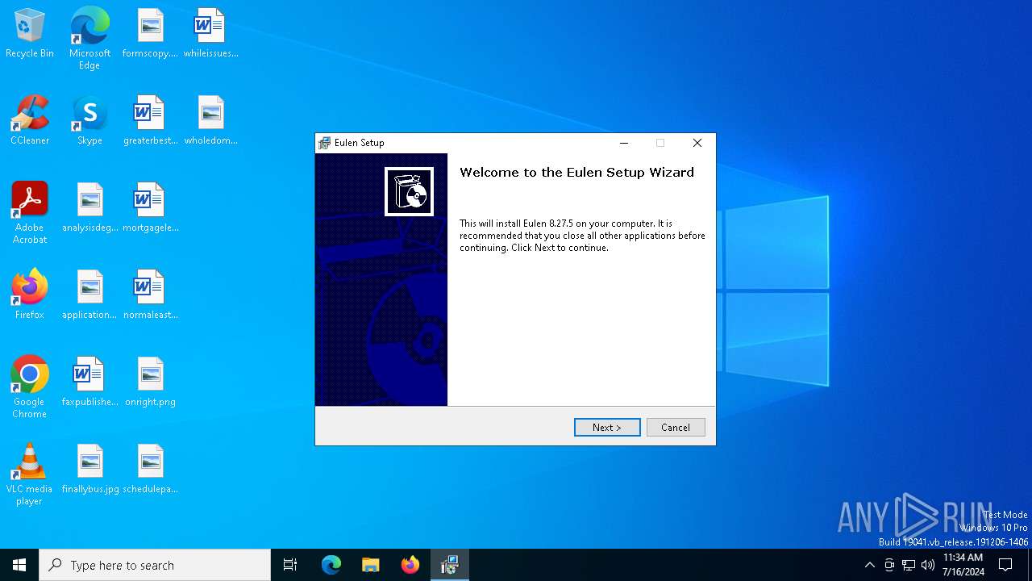The height and width of the screenshot is (581, 1032).
Task: Cancel the Eulen Setup wizard
Action: [x=676, y=427]
